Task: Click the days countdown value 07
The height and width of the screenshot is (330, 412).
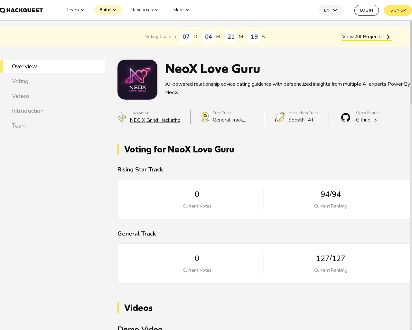Action: (186, 37)
